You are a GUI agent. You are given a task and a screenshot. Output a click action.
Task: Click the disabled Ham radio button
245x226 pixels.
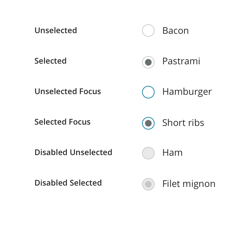148,153
